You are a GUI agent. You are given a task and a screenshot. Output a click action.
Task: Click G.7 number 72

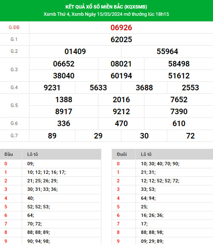click(190, 136)
